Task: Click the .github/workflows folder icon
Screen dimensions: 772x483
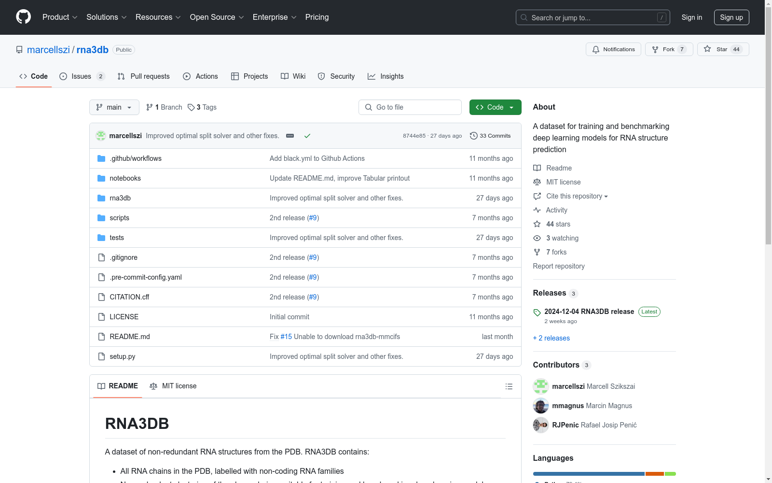Action: coord(101,158)
